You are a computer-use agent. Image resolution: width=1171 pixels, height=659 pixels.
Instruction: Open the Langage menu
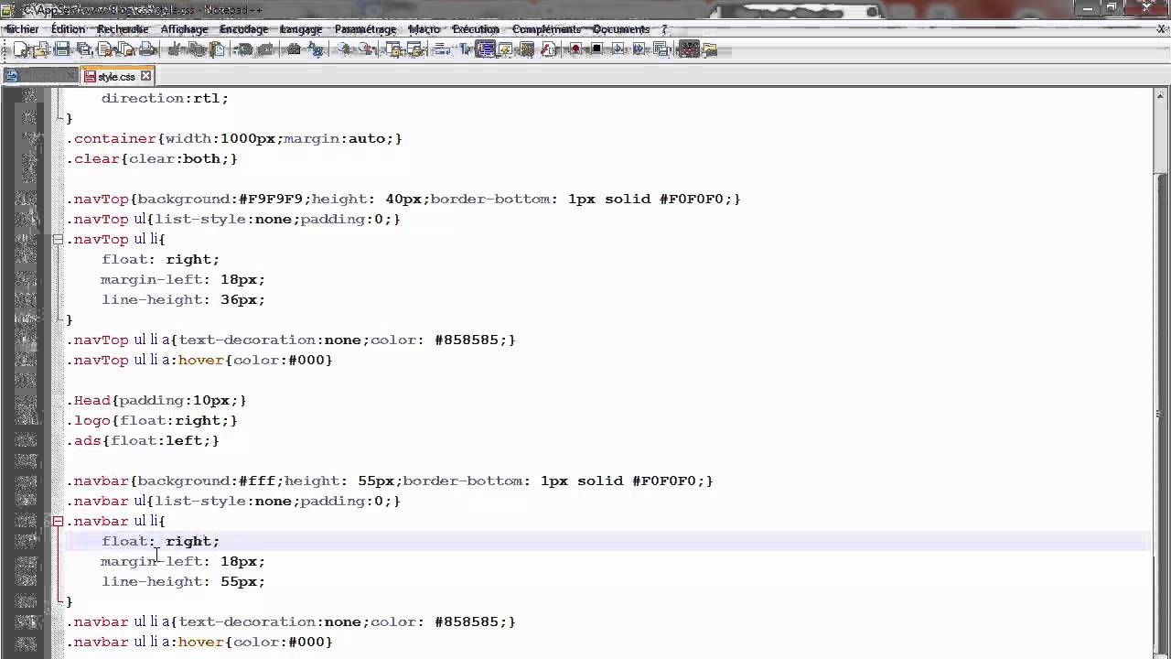coord(301,29)
